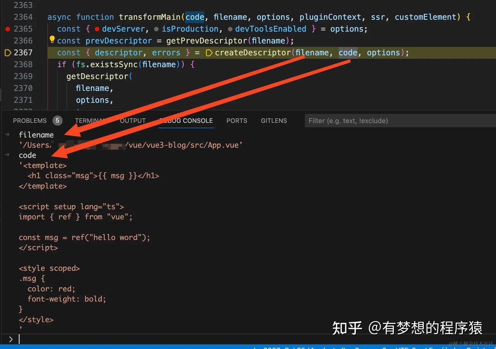Switch to the Ports tab
The image size is (496, 349).
(237, 120)
